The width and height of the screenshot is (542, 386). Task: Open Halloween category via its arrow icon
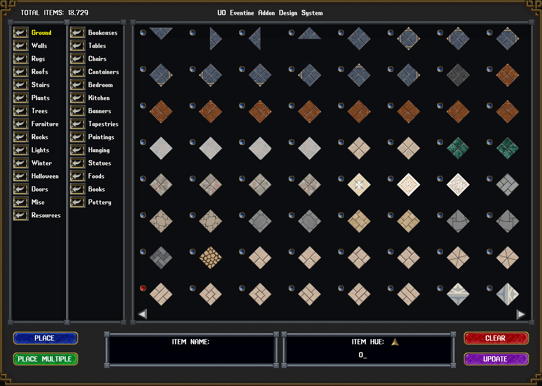21,176
